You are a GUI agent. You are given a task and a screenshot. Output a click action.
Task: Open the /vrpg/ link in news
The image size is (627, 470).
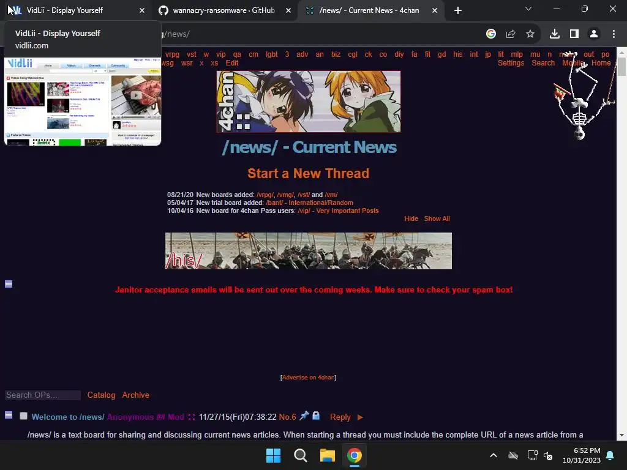coord(265,195)
